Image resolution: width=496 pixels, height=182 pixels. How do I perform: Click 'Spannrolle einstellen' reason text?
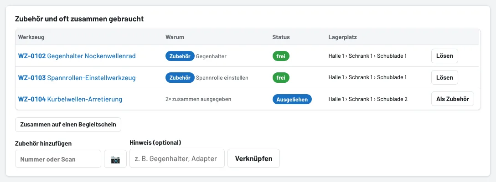pos(222,77)
